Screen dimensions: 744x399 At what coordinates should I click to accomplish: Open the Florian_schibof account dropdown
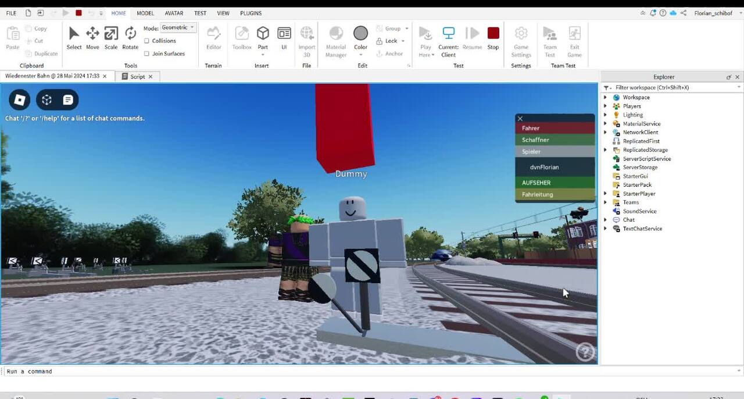739,13
